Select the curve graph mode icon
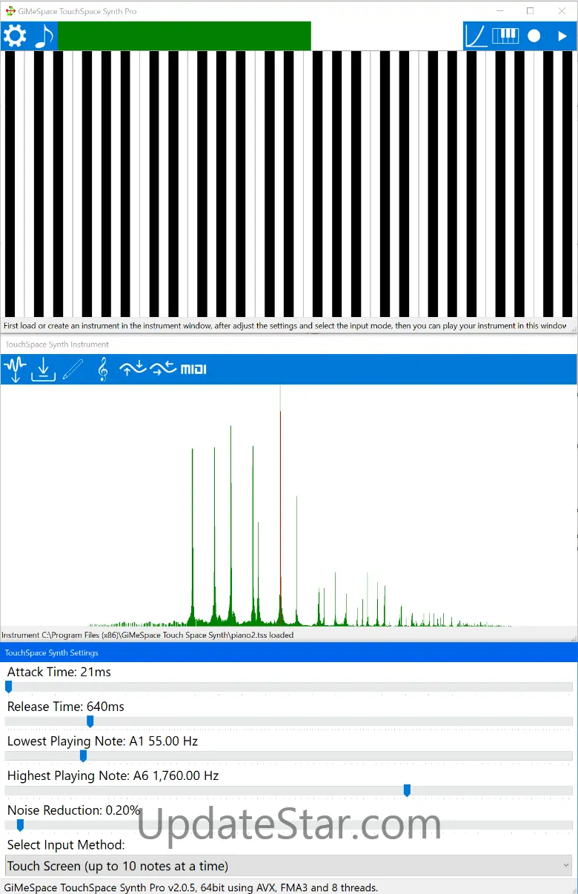 (476, 36)
